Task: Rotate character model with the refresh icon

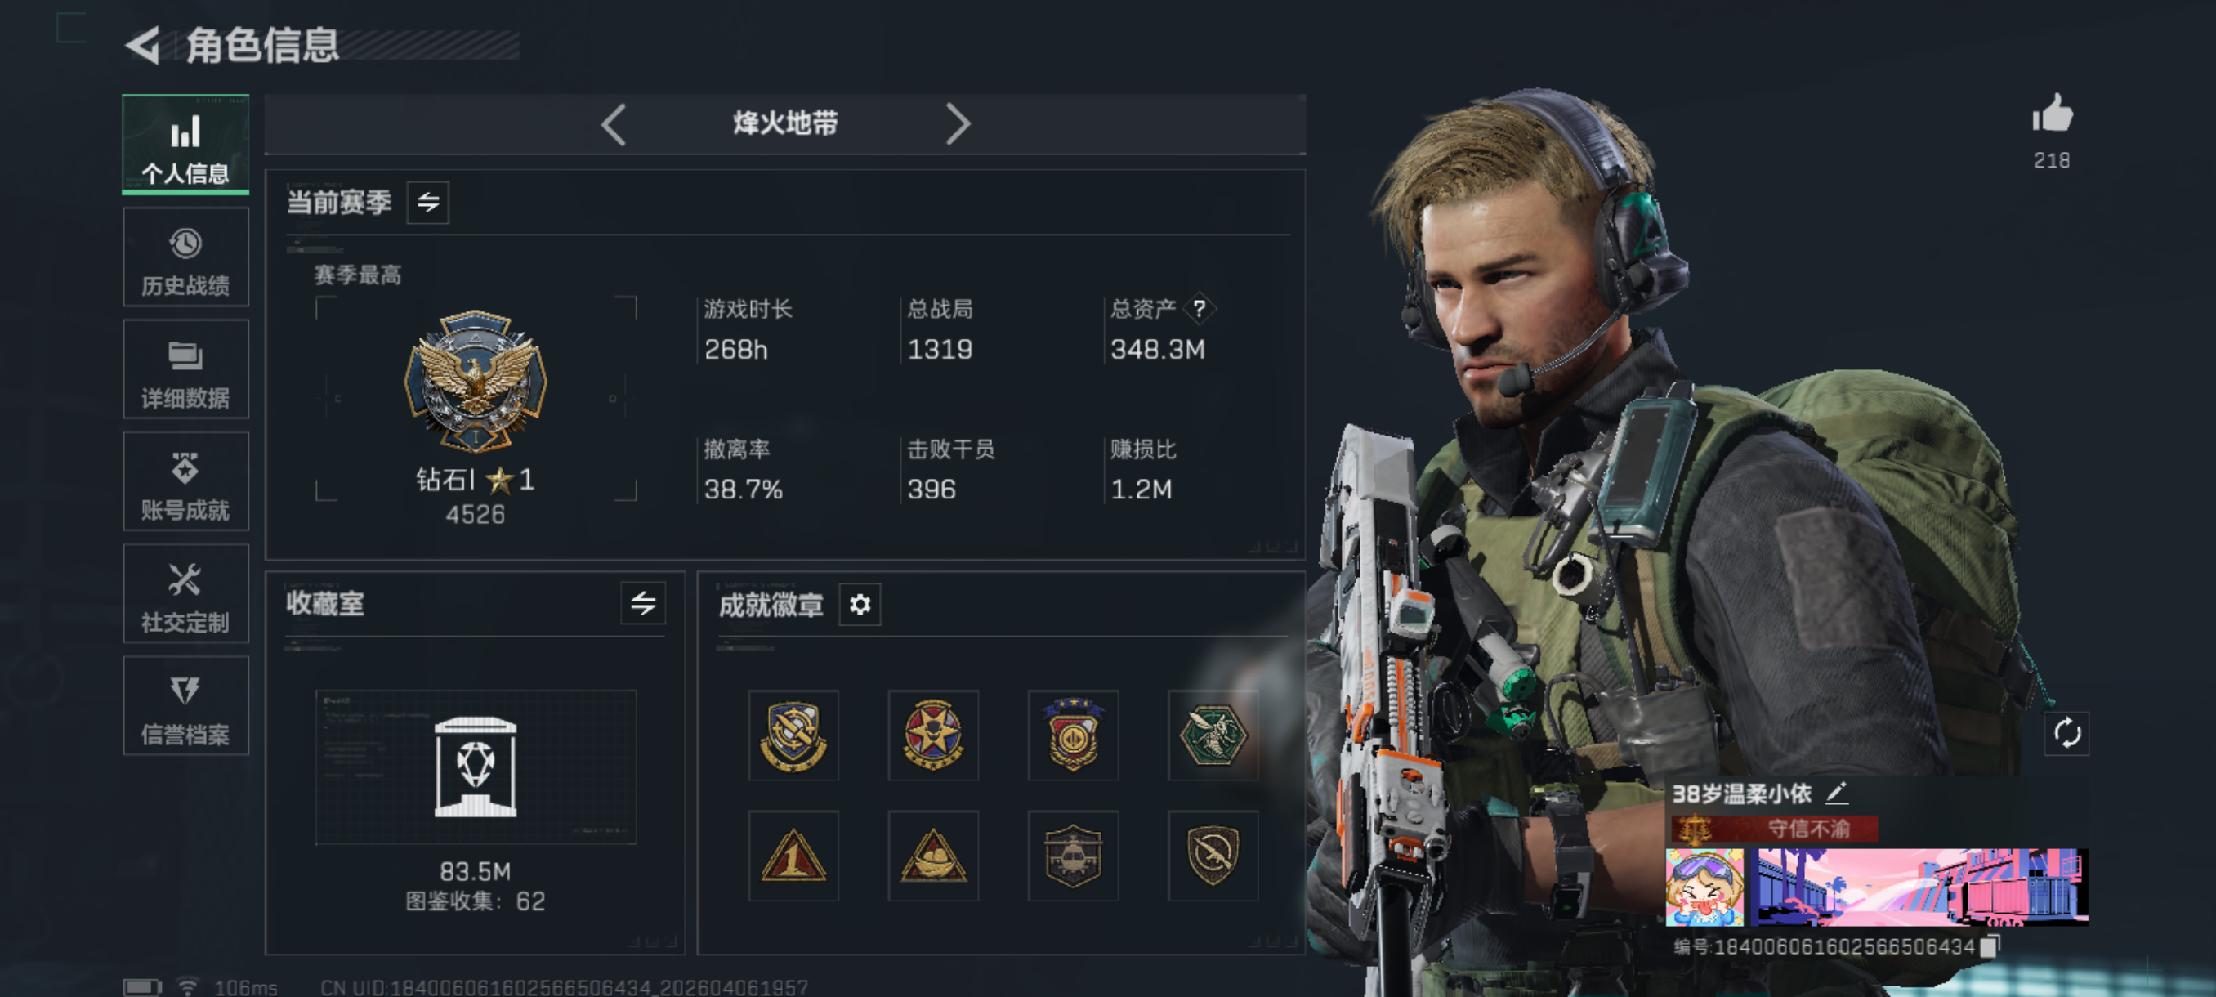Action: (x=2066, y=734)
